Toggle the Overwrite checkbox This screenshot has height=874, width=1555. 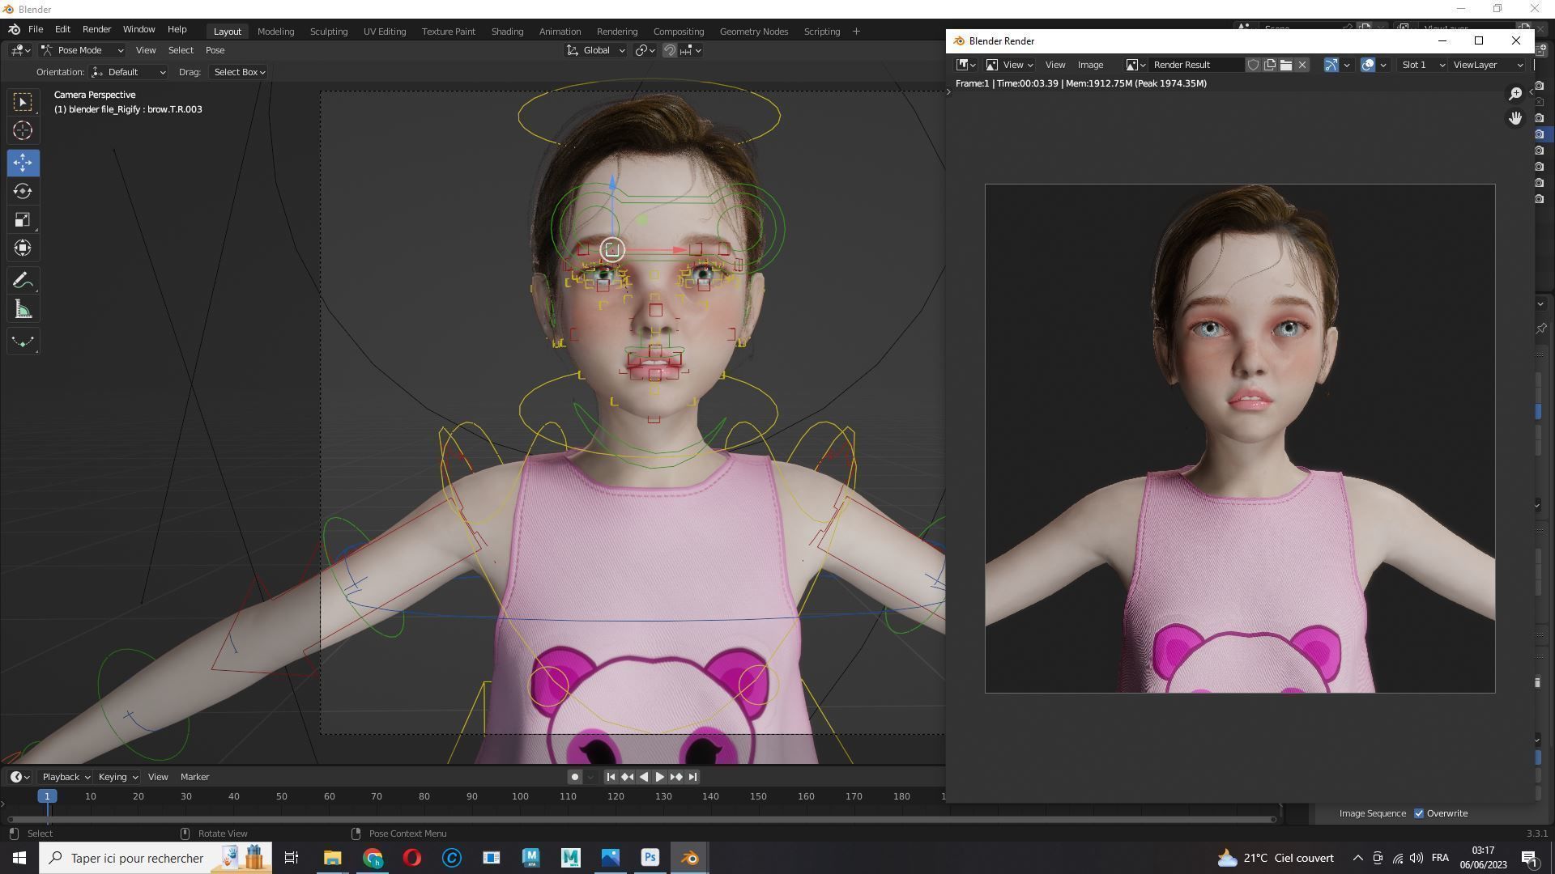[1419, 813]
